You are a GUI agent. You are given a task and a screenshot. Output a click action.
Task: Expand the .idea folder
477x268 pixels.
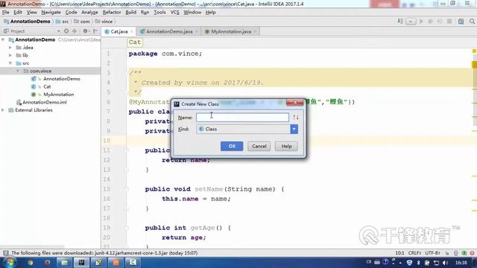(10, 48)
